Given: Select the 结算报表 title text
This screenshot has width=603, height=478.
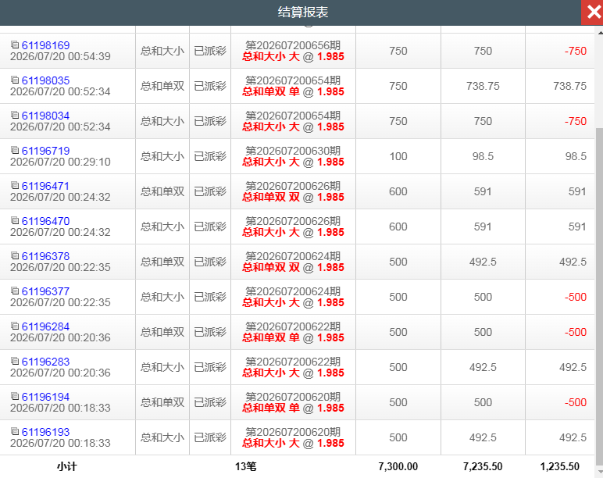Looking at the screenshot, I should point(303,12).
